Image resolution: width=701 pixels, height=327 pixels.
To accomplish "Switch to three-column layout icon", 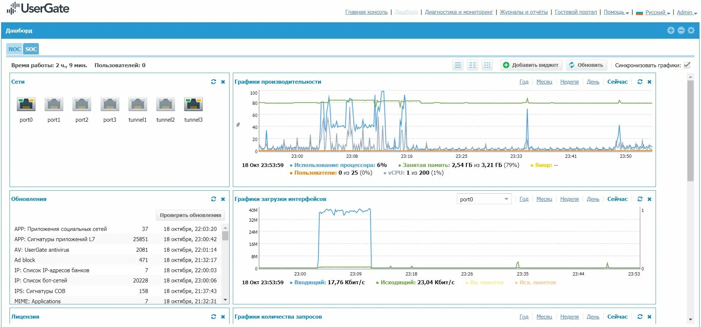I will coord(487,65).
